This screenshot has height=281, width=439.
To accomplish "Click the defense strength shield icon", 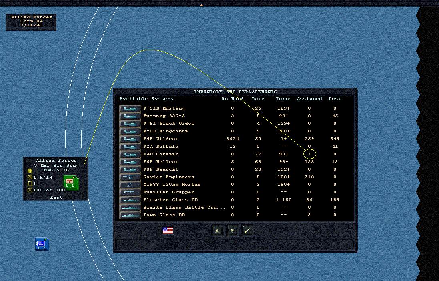I will 30,183.
